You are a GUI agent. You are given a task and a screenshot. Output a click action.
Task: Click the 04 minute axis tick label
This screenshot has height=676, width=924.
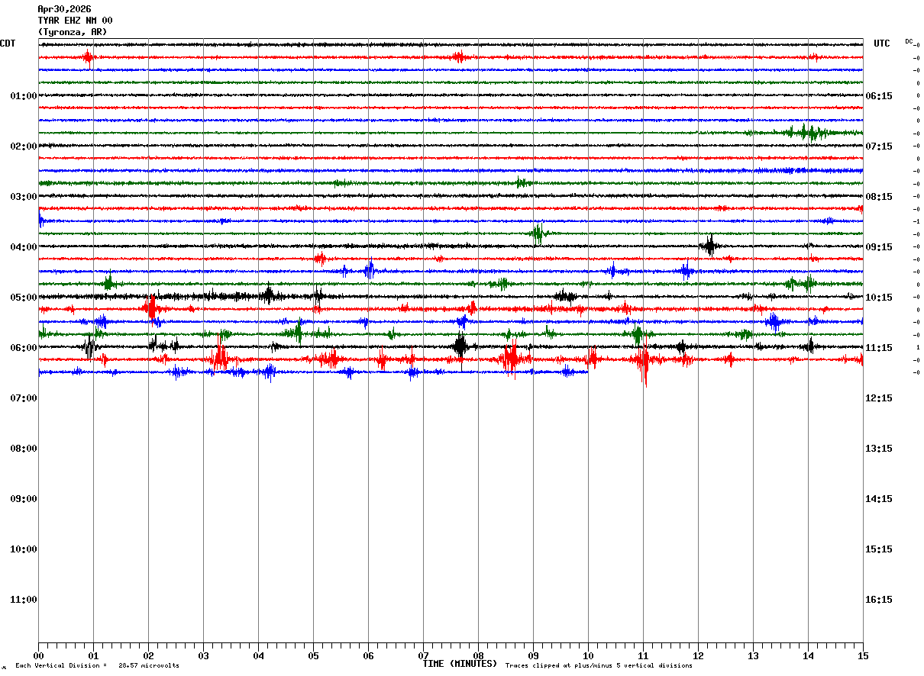(258, 655)
